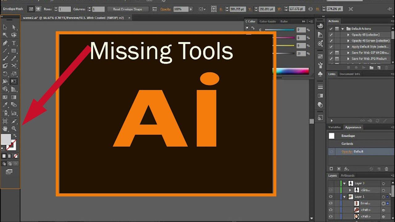This screenshot has height=222, width=395.
Task: Click Create New Set folder icon
Action: click(x=372, y=68)
